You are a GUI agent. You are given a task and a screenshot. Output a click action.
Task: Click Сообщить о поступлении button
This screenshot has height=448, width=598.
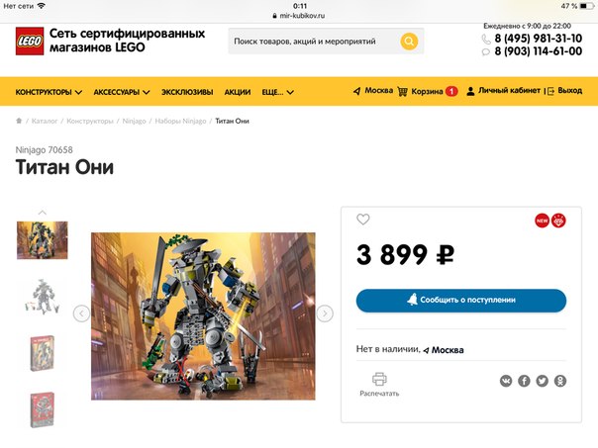coord(461,301)
